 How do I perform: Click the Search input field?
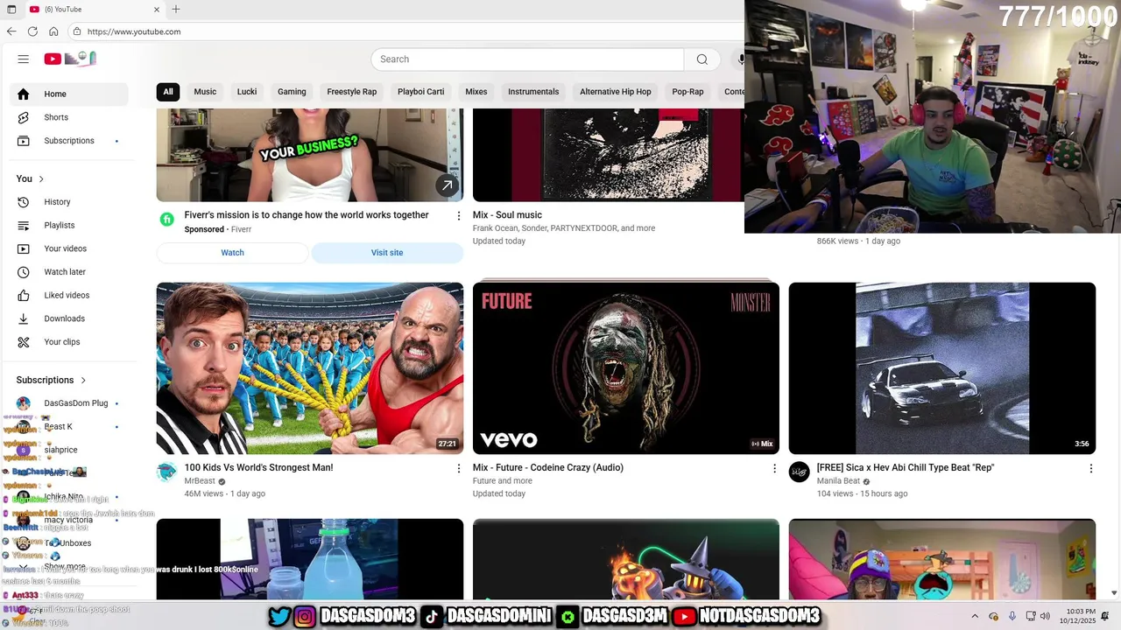[527, 59]
